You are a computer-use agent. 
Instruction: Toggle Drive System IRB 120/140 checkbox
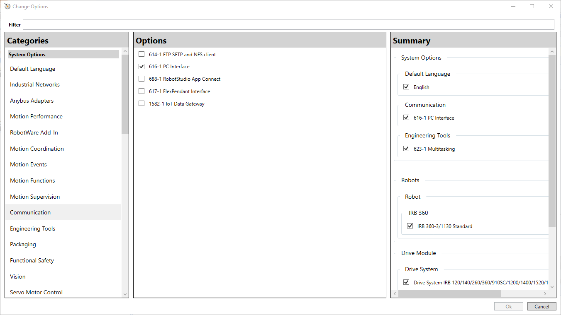point(406,282)
